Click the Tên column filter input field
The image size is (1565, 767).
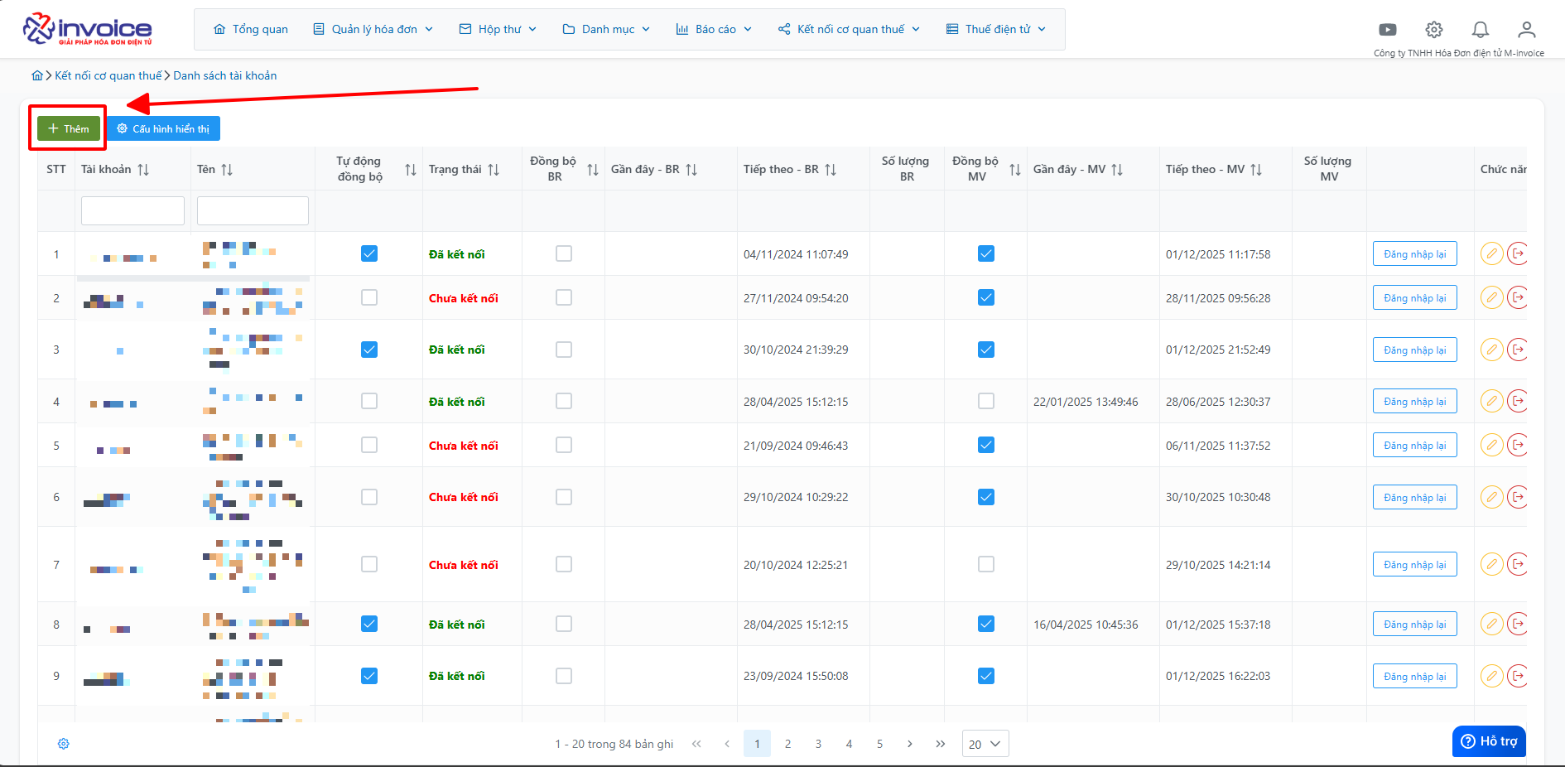click(253, 211)
